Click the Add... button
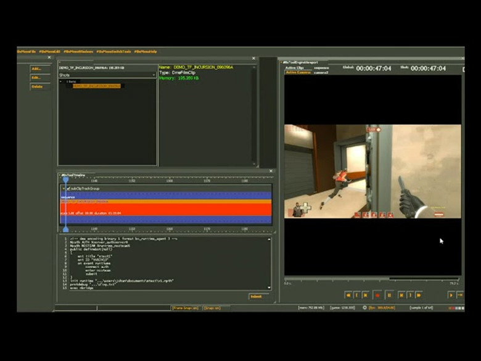The width and height of the screenshot is (481, 361). [x=40, y=68]
